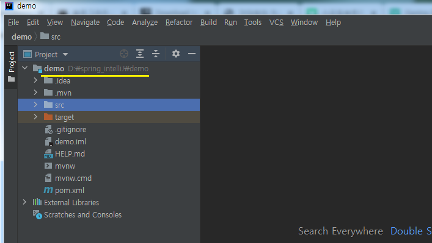
Task: Open the Code menu
Action: [x=115, y=23]
